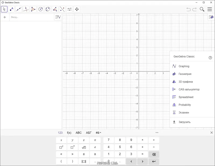Switch keyboard to ABC tab

78,133
